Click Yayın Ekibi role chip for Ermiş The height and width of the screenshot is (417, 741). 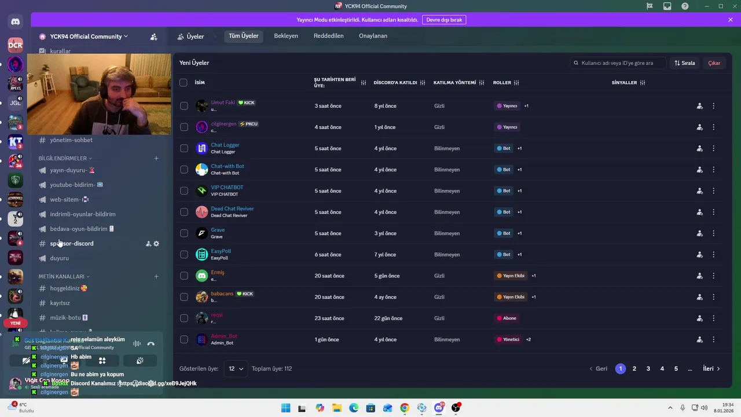510,276
